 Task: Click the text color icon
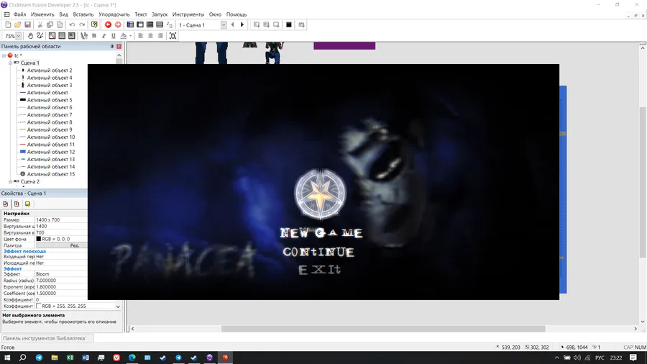tap(124, 36)
